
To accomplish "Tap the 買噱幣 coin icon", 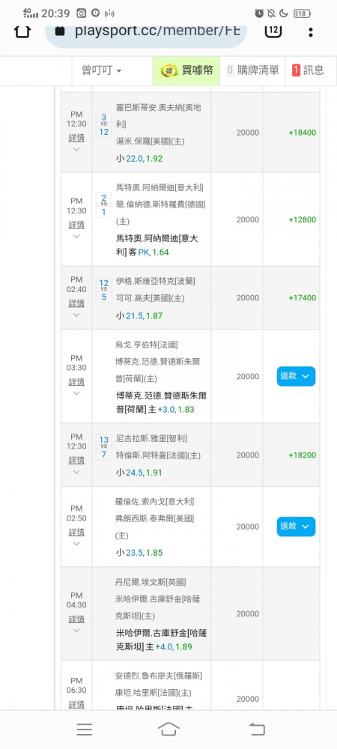I will (x=168, y=70).
